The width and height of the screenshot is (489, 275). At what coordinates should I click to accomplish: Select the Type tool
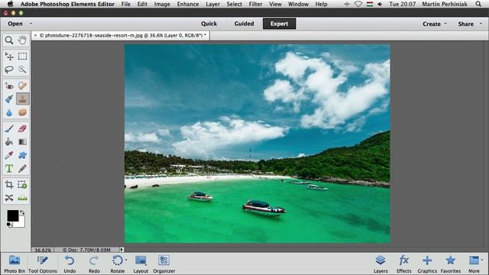[x=9, y=169]
